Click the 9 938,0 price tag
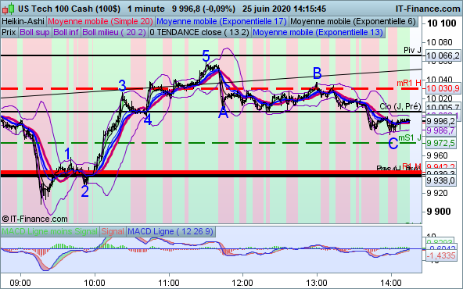 point(440,180)
